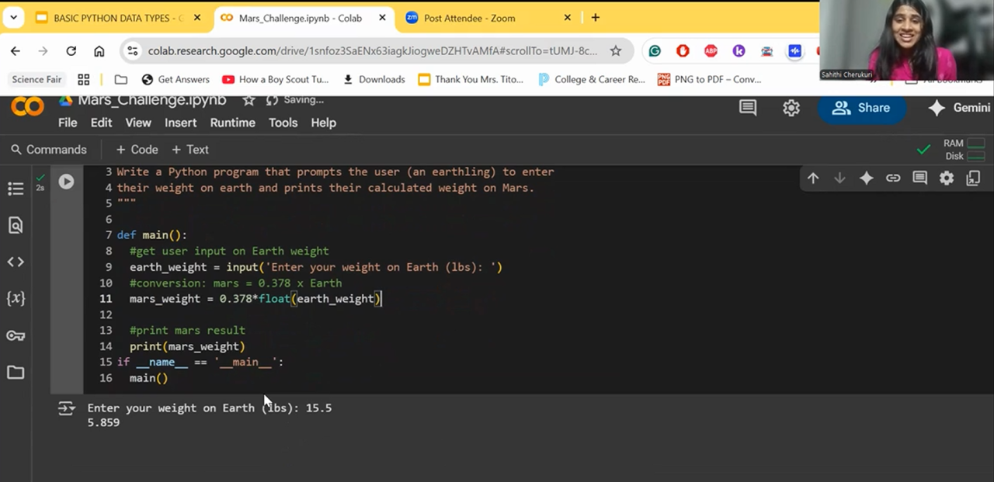The image size is (994, 482).
Task: Open the table of contents sidebar
Action: click(x=16, y=189)
